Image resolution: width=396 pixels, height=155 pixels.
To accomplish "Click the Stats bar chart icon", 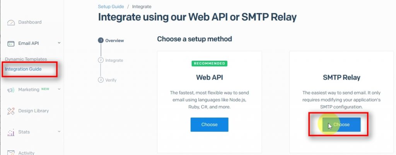I will click(x=11, y=132).
